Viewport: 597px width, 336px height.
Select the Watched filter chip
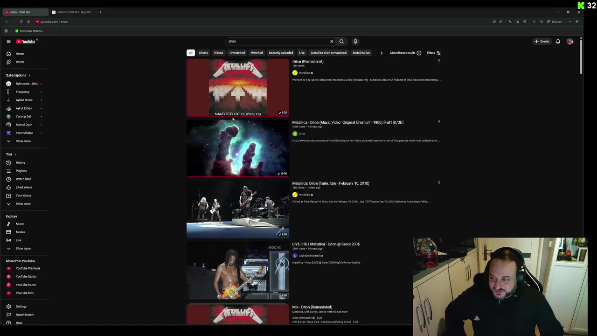(257, 53)
